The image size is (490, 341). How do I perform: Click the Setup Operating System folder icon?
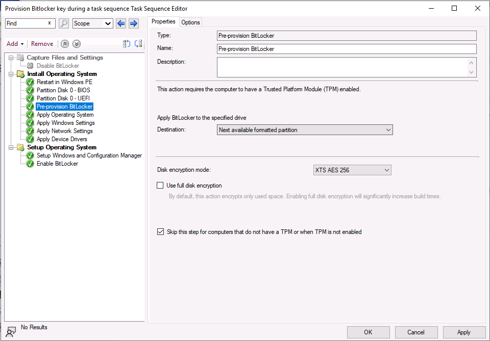pos(20,147)
